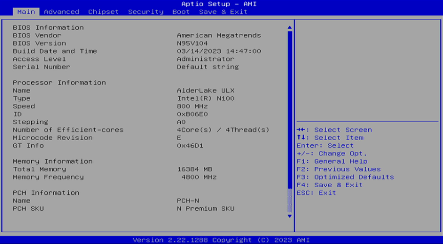Click the 16384 MB value
The width and height of the screenshot is (443, 244).
pyautogui.click(x=195, y=169)
